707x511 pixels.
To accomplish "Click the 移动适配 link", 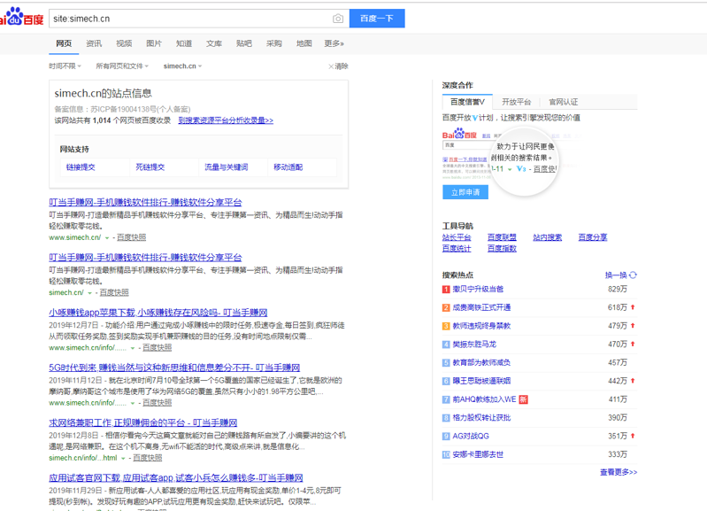I will [x=288, y=167].
